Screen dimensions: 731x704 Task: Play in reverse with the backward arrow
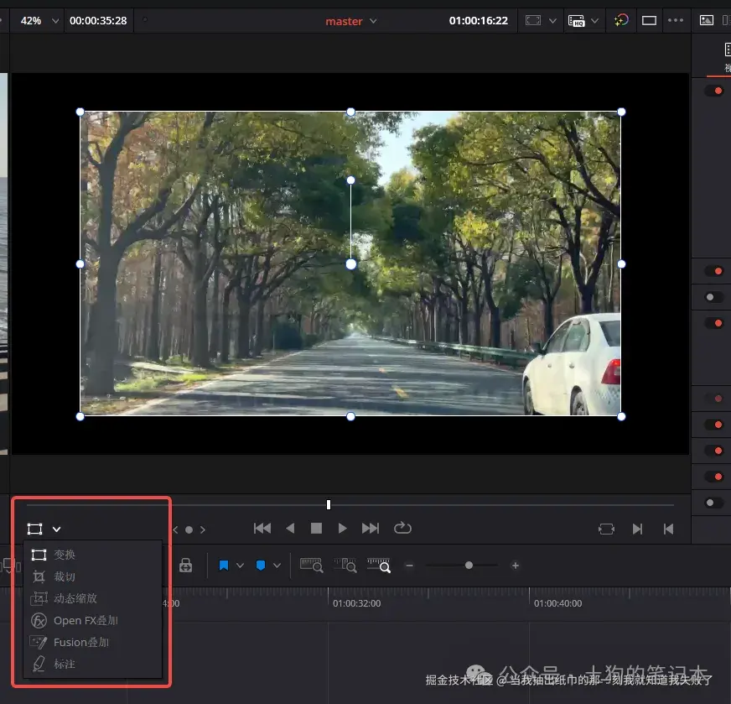point(290,529)
